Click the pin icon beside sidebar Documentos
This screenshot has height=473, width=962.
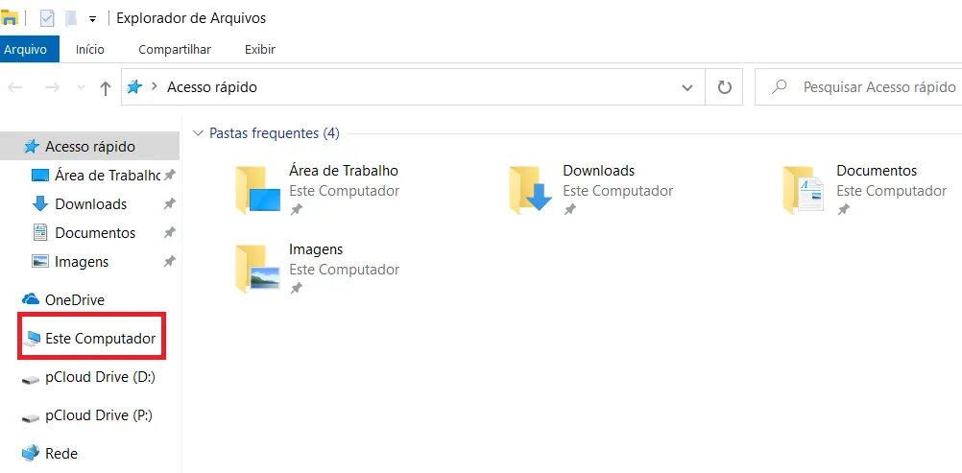pos(169,232)
